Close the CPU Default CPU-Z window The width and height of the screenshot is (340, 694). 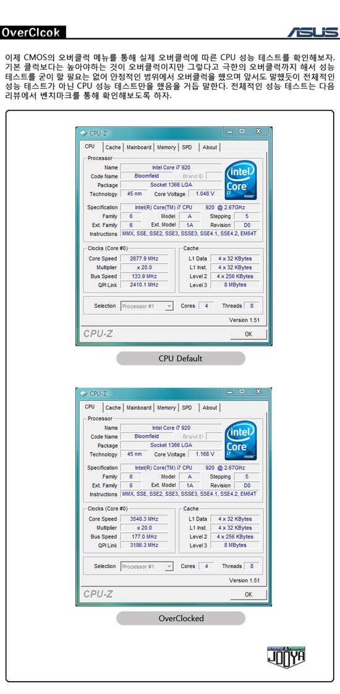(x=258, y=131)
